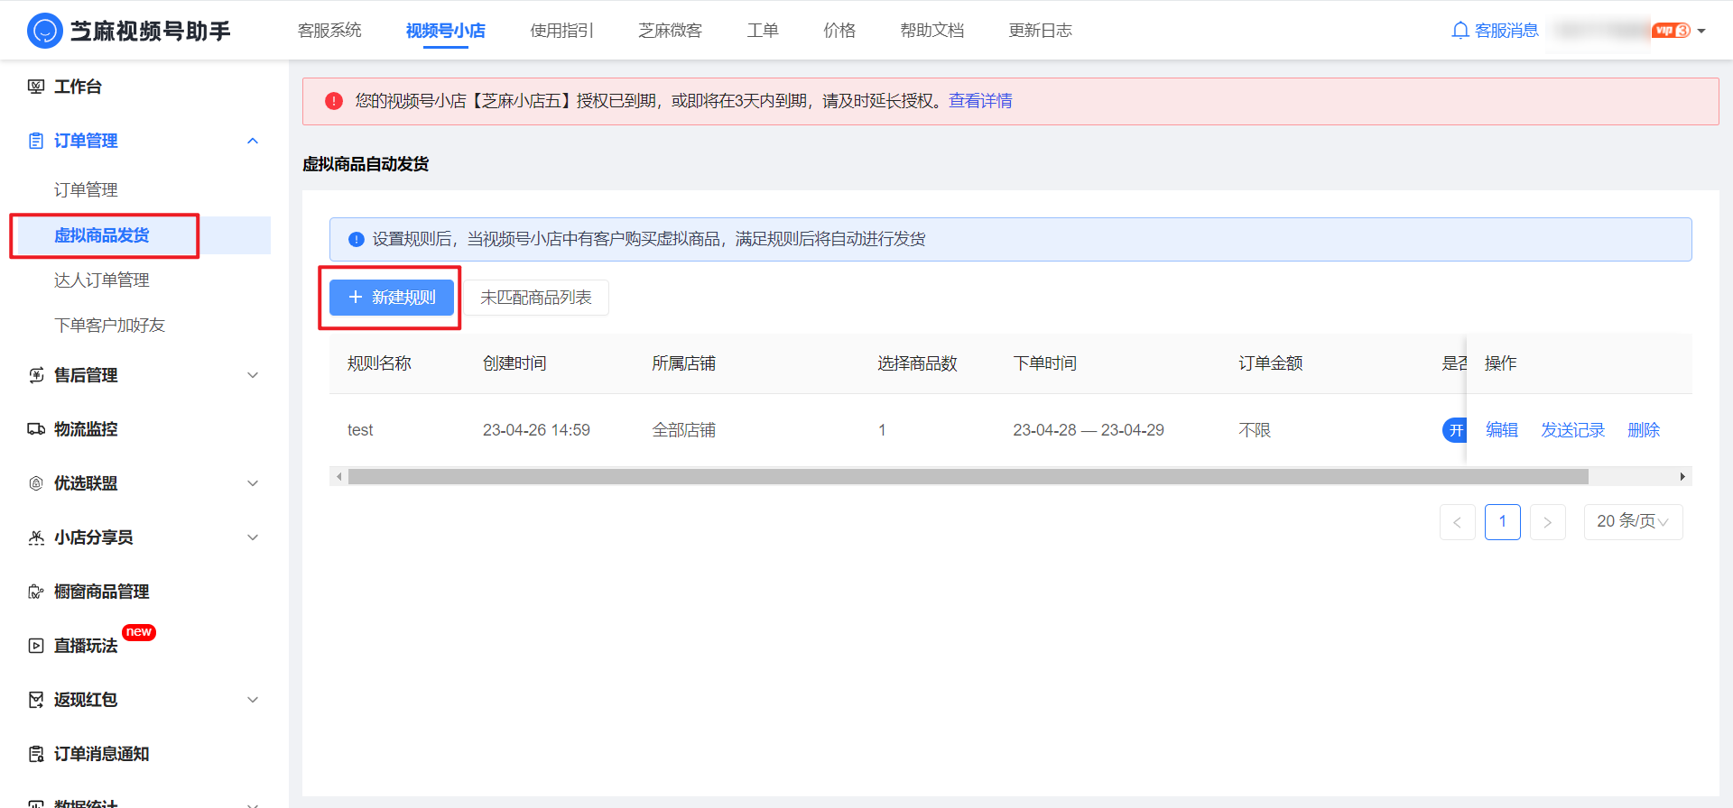Click the 物流监控 truck icon

pyautogui.click(x=36, y=429)
